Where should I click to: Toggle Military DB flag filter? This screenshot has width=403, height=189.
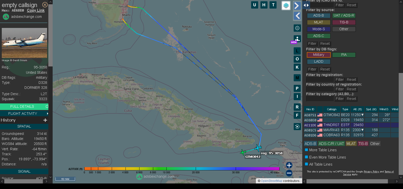(x=319, y=55)
